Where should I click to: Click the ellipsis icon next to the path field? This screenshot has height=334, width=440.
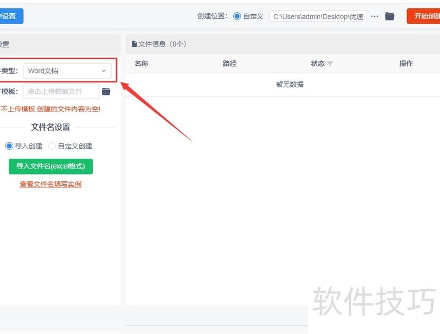(375, 16)
